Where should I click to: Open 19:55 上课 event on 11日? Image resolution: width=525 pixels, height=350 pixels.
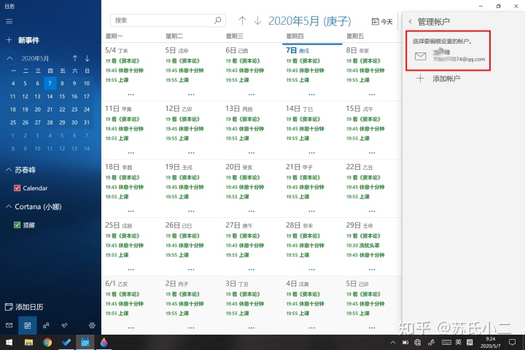pos(117,139)
